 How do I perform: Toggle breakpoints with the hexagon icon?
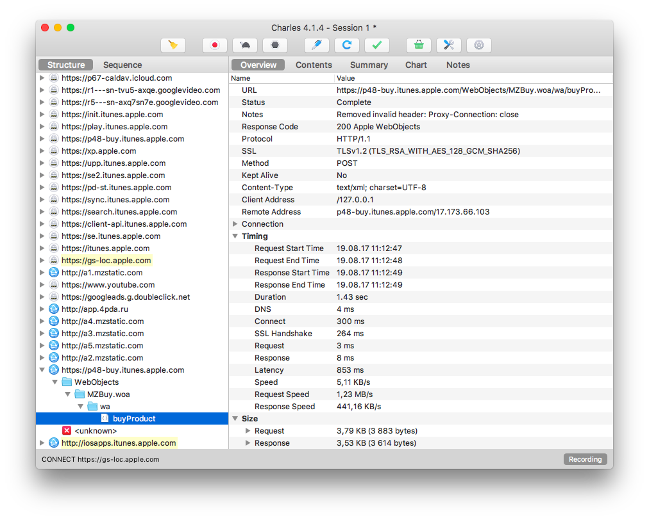275,45
